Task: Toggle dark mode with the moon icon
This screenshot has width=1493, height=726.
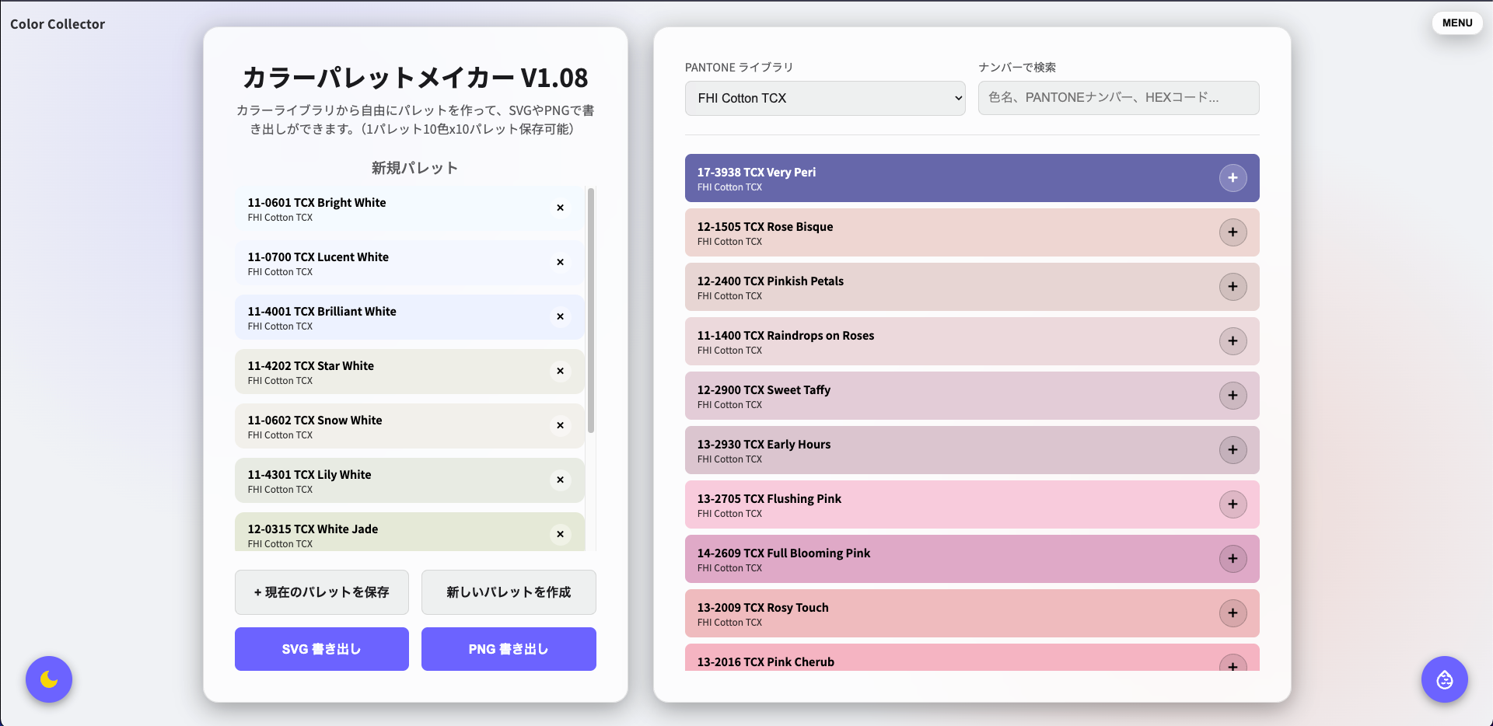Action: point(49,679)
